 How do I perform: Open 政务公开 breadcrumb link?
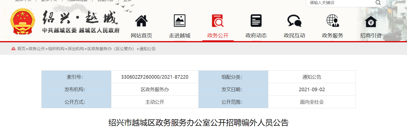pos(37,49)
